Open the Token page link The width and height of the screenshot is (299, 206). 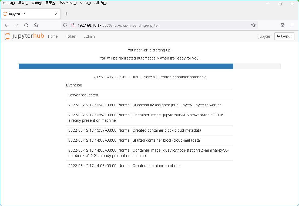[71, 36]
